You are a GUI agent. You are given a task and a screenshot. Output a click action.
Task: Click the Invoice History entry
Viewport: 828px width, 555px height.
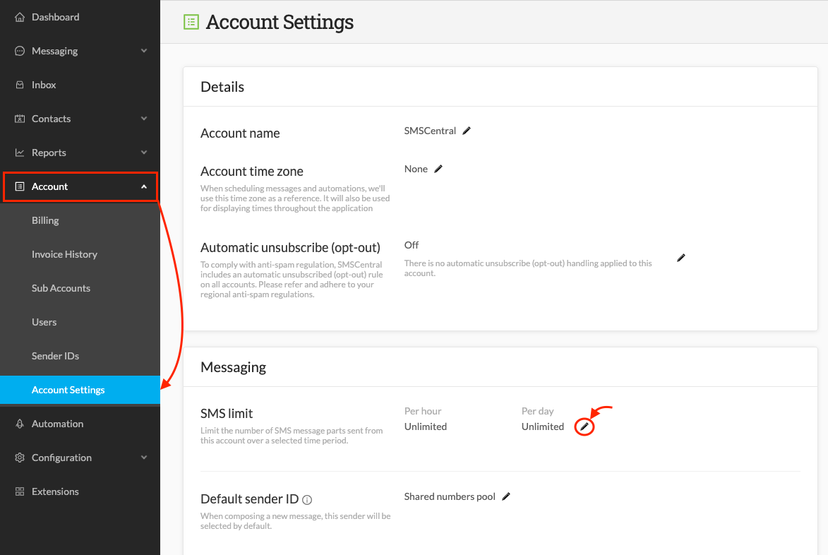64,254
